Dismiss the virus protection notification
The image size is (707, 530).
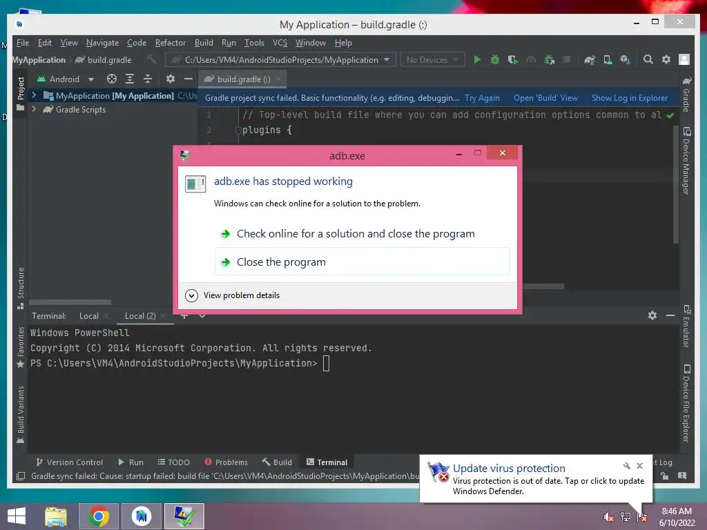(639, 466)
